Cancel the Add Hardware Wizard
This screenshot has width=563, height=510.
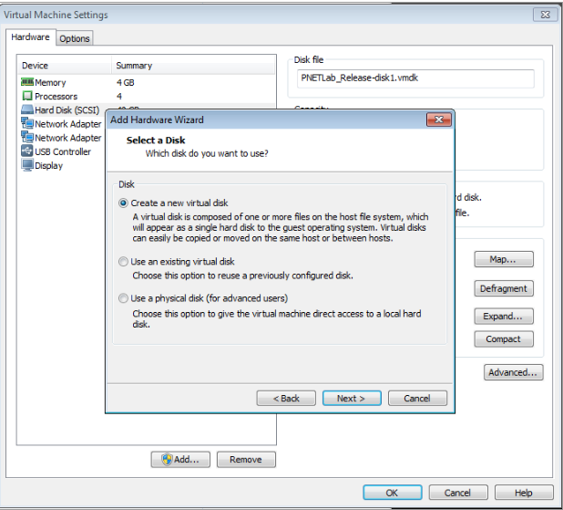click(417, 399)
